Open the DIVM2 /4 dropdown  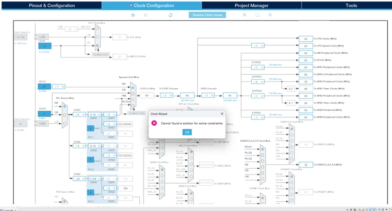point(79,146)
